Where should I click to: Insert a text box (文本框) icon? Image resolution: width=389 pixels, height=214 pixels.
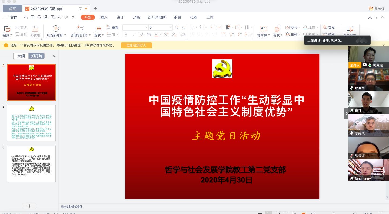(x=263, y=29)
